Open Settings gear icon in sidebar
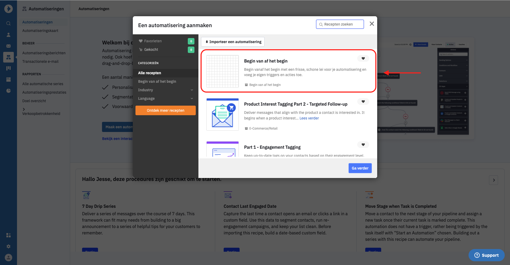The image size is (510, 265). (x=8, y=246)
